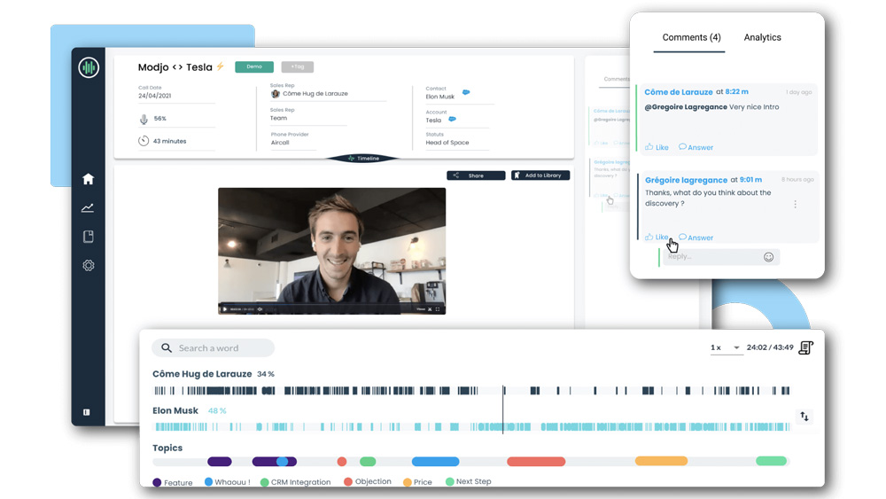
Task: Toggle the Whaouu ! topic legend
Action: pos(227,482)
